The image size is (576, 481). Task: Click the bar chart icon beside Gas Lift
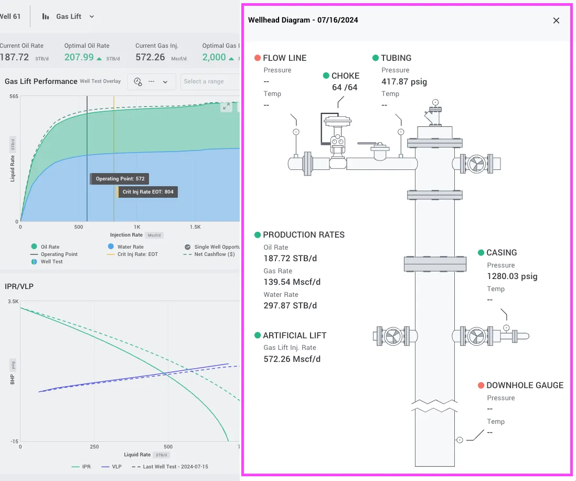pyautogui.click(x=46, y=17)
